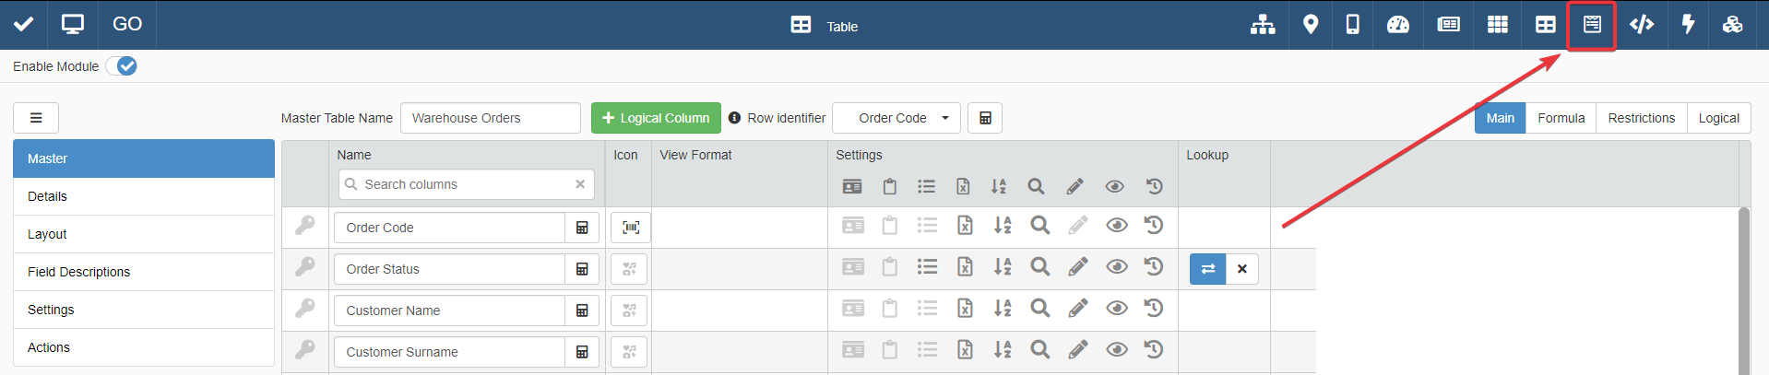Remove lookup with X on Order Status
Screen dimensions: 1769x375
1242,269
